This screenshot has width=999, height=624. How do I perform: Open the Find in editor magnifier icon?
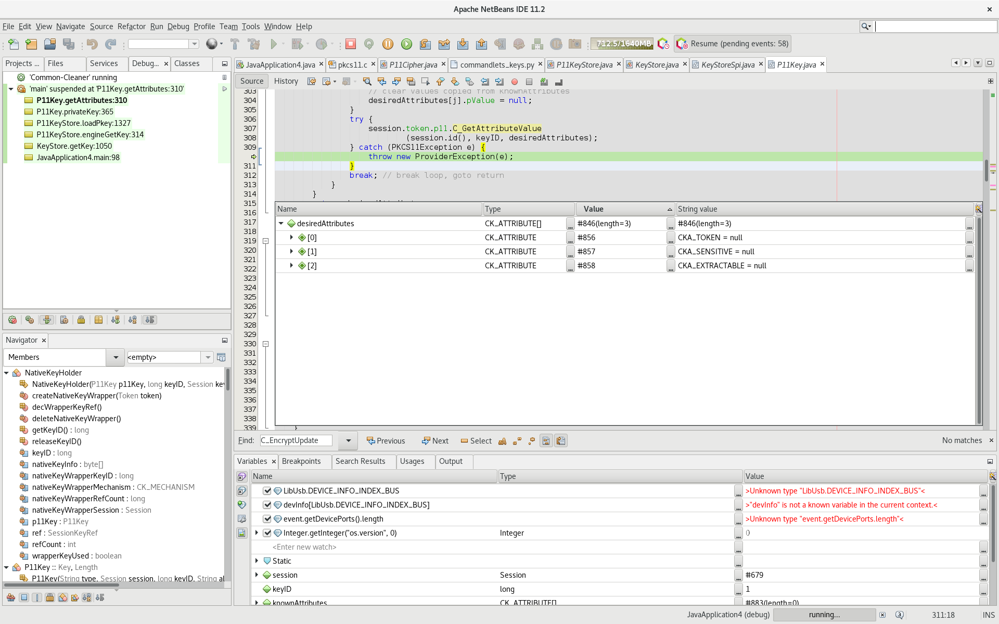pyautogui.click(x=367, y=82)
